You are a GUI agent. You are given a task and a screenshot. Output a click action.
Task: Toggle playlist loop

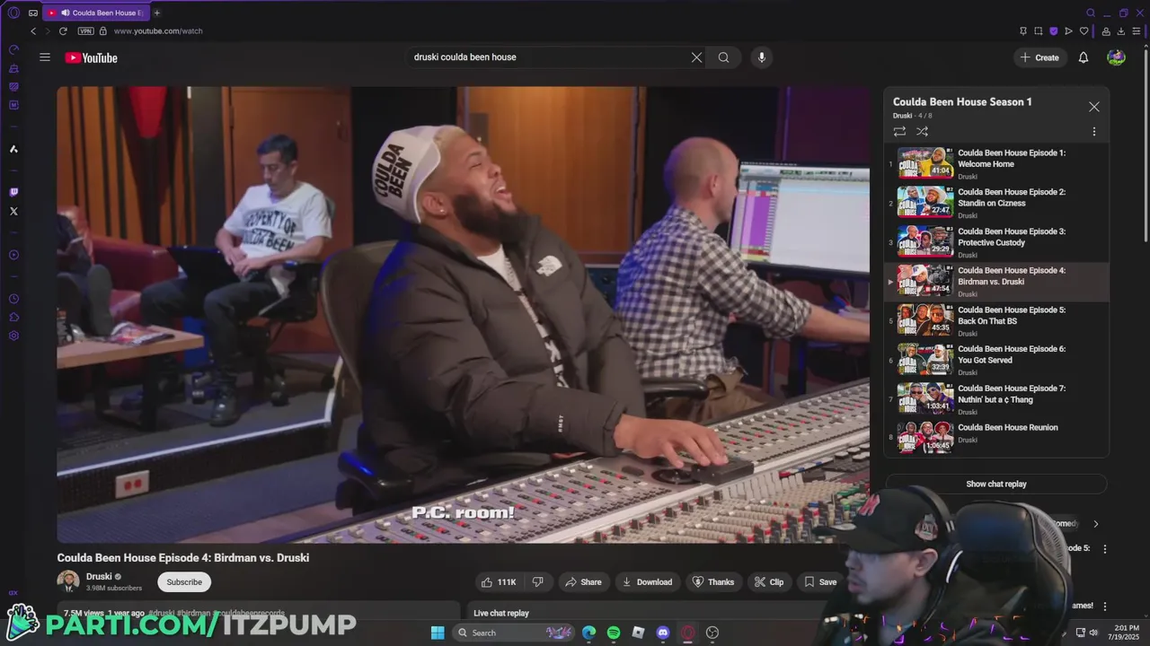[899, 132]
